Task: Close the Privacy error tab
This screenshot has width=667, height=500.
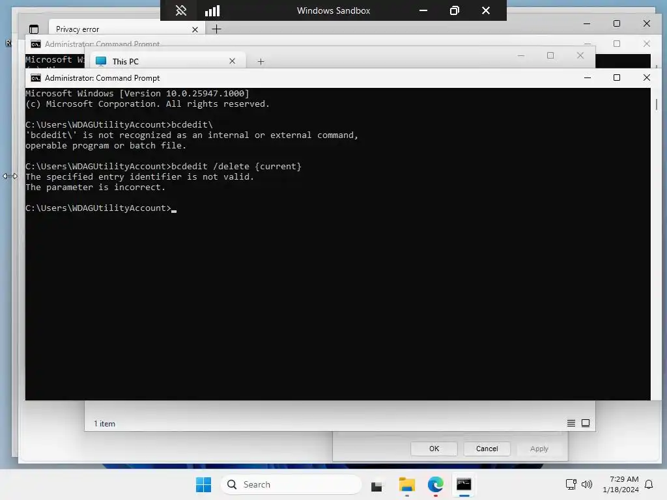Action: [195, 29]
